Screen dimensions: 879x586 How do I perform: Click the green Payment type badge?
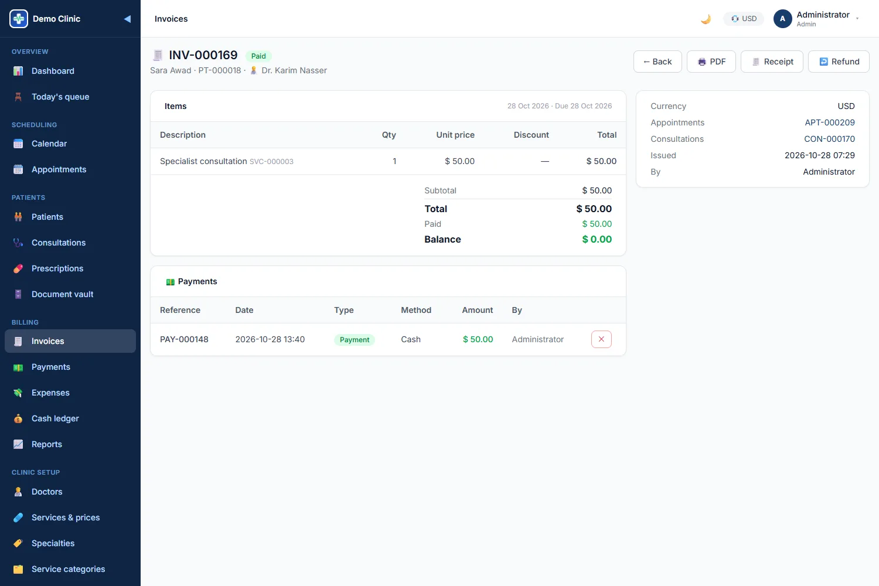pos(355,340)
